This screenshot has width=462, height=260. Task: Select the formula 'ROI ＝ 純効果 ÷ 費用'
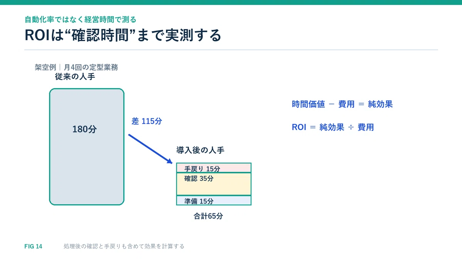click(333, 127)
